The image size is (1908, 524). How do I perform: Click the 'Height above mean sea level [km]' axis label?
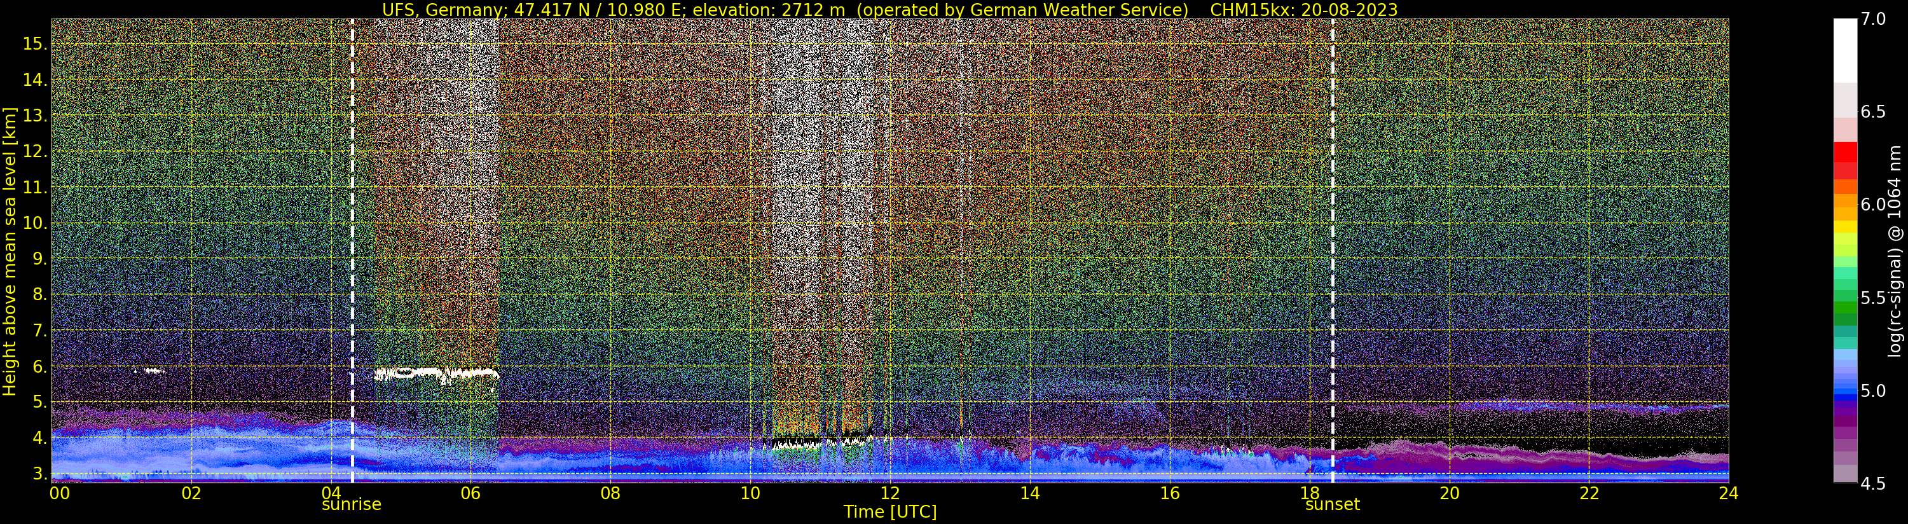[x=10, y=252]
